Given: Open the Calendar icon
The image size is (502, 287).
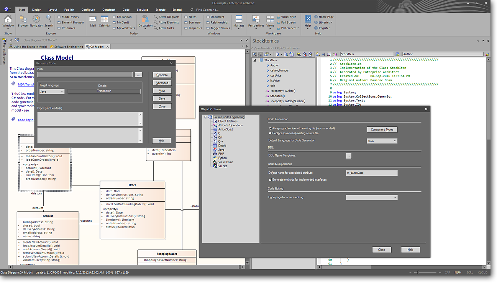Looking at the screenshot, I should (x=105, y=19).
